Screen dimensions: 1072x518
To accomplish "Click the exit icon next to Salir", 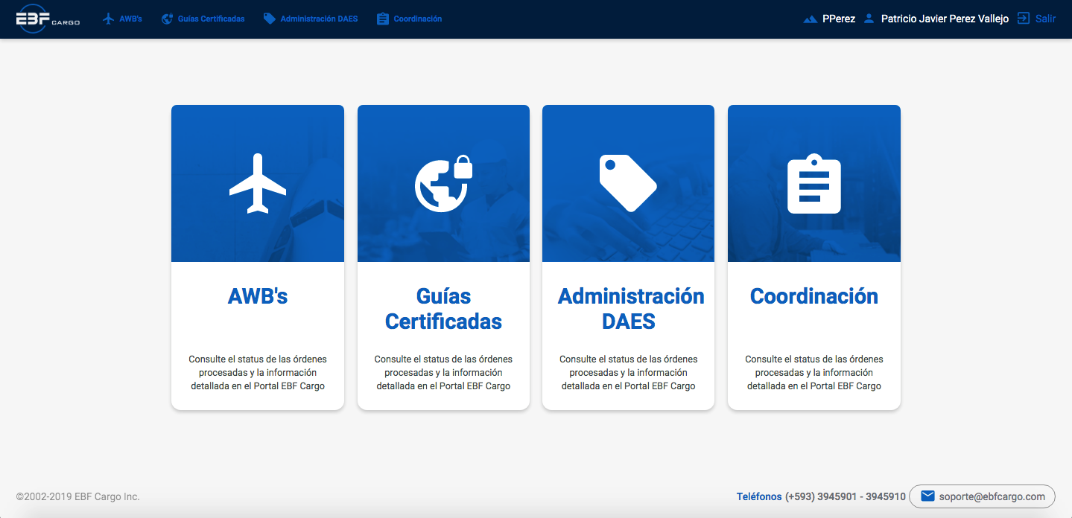I will (x=1024, y=19).
